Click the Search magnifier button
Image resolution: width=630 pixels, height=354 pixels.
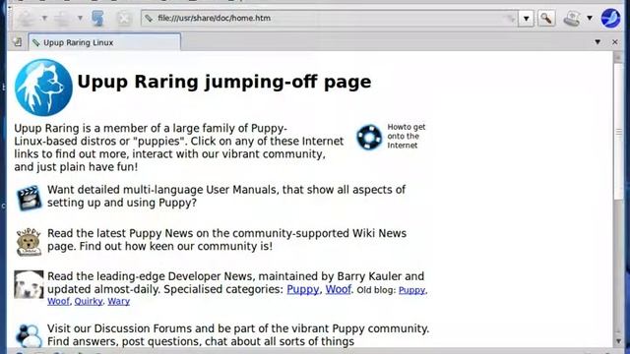tap(546, 18)
